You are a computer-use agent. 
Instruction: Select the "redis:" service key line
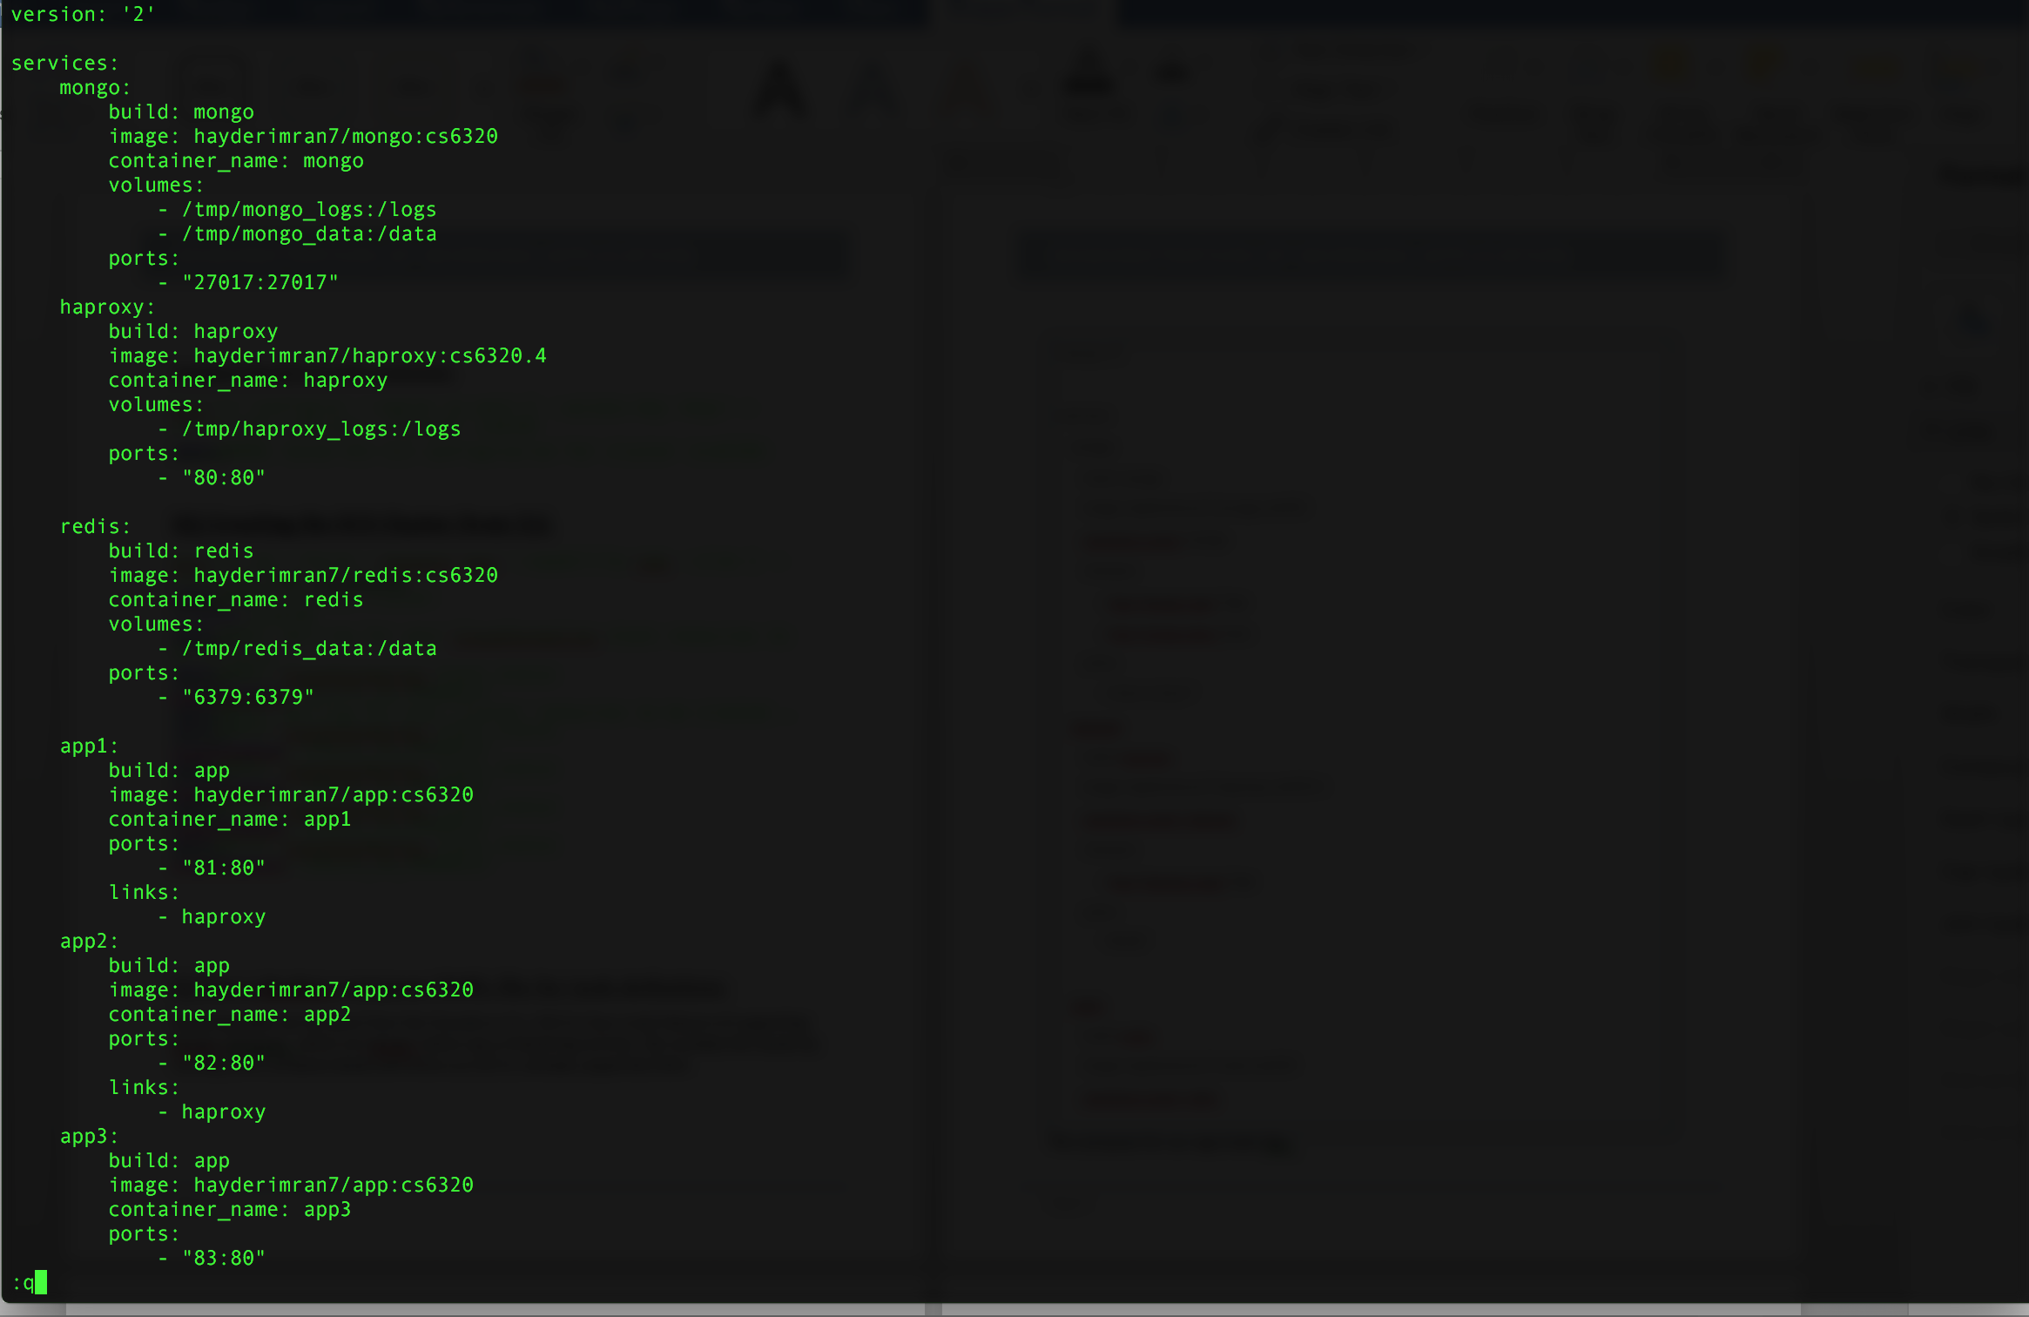coord(95,526)
